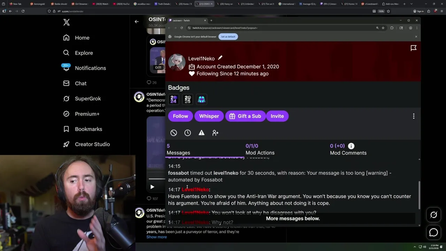Click the add moderator person icon

coord(215,133)
